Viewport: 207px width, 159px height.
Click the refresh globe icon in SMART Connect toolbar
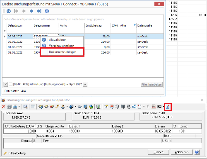point(9,11)
